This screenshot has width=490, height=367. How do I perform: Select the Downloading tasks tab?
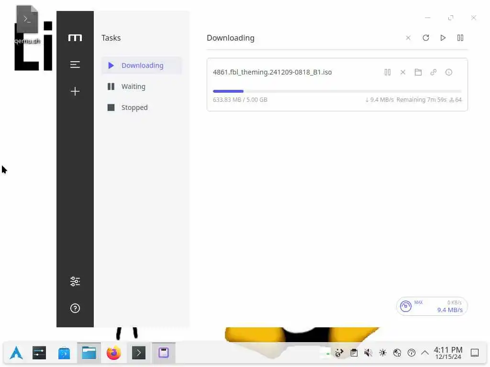(x=142, y=65)
